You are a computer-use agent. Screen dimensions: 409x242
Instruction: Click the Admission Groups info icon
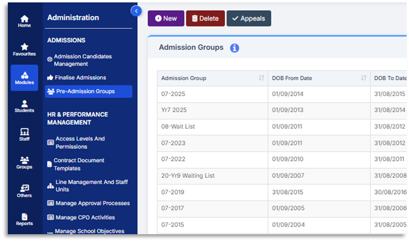click(235, 48)
